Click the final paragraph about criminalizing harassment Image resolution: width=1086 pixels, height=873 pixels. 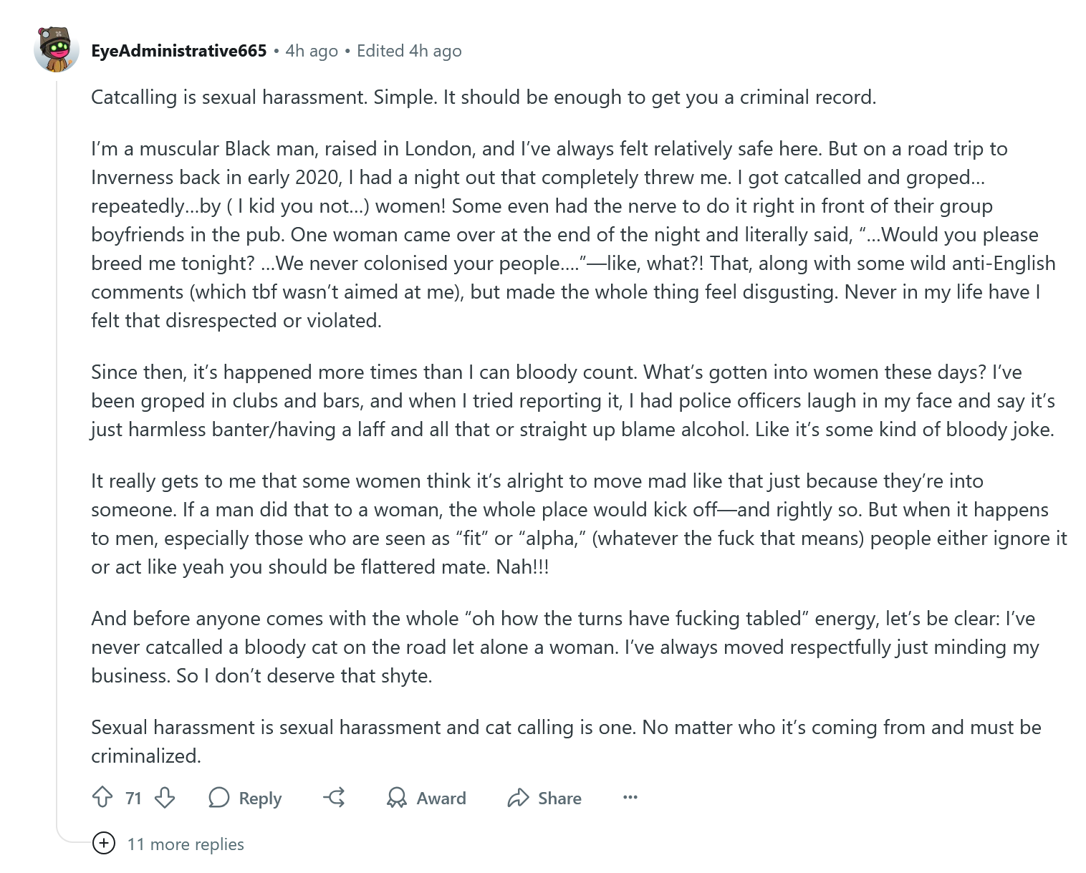(x=566, y=741)
